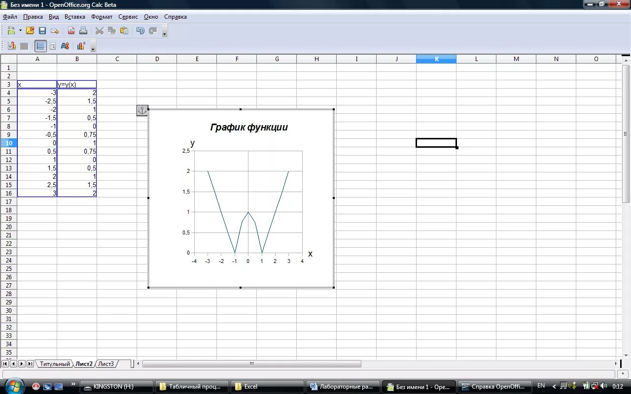
Task: Click the volume speaker tray icon
Action: [603, 386]
